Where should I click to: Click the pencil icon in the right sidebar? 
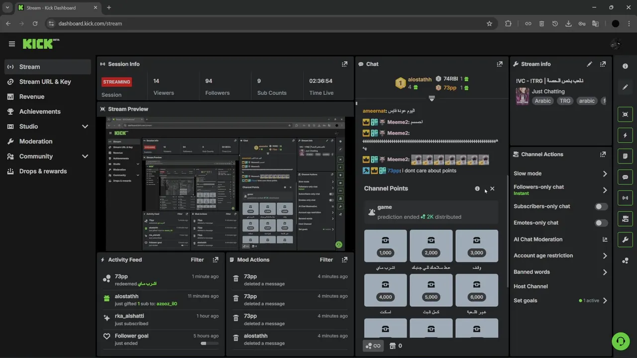click(626, 87)
